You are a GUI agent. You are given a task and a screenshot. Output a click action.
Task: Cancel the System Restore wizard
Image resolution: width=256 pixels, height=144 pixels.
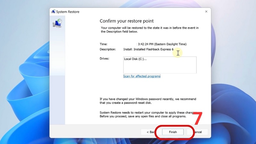pyautogui.click(x=198, y=132)
